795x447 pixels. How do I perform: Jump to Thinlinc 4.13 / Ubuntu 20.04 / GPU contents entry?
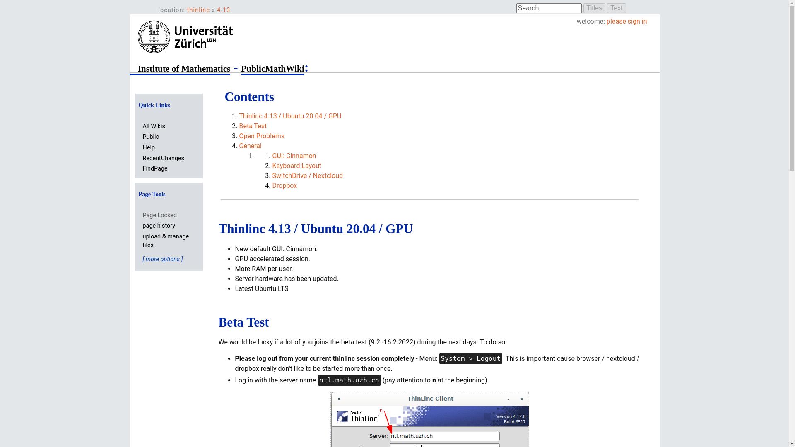coord(290,116)
